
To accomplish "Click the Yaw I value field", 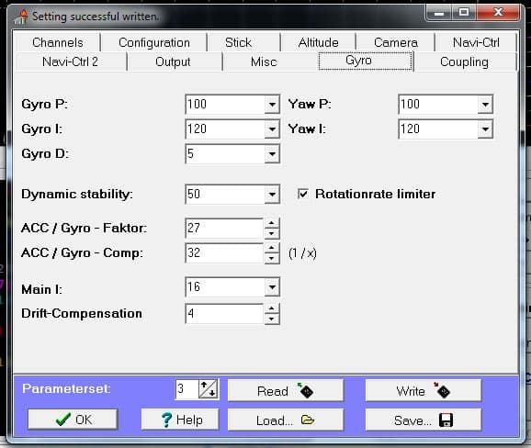I will (x=438, y=129).
